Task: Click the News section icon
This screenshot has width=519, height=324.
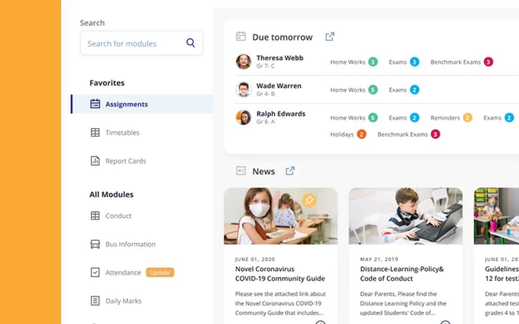Action: (241, 170)
